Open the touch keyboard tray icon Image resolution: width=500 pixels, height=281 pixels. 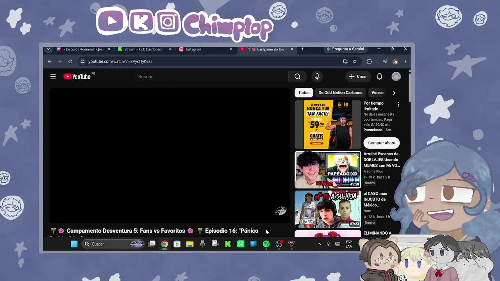tap(337, 244)
